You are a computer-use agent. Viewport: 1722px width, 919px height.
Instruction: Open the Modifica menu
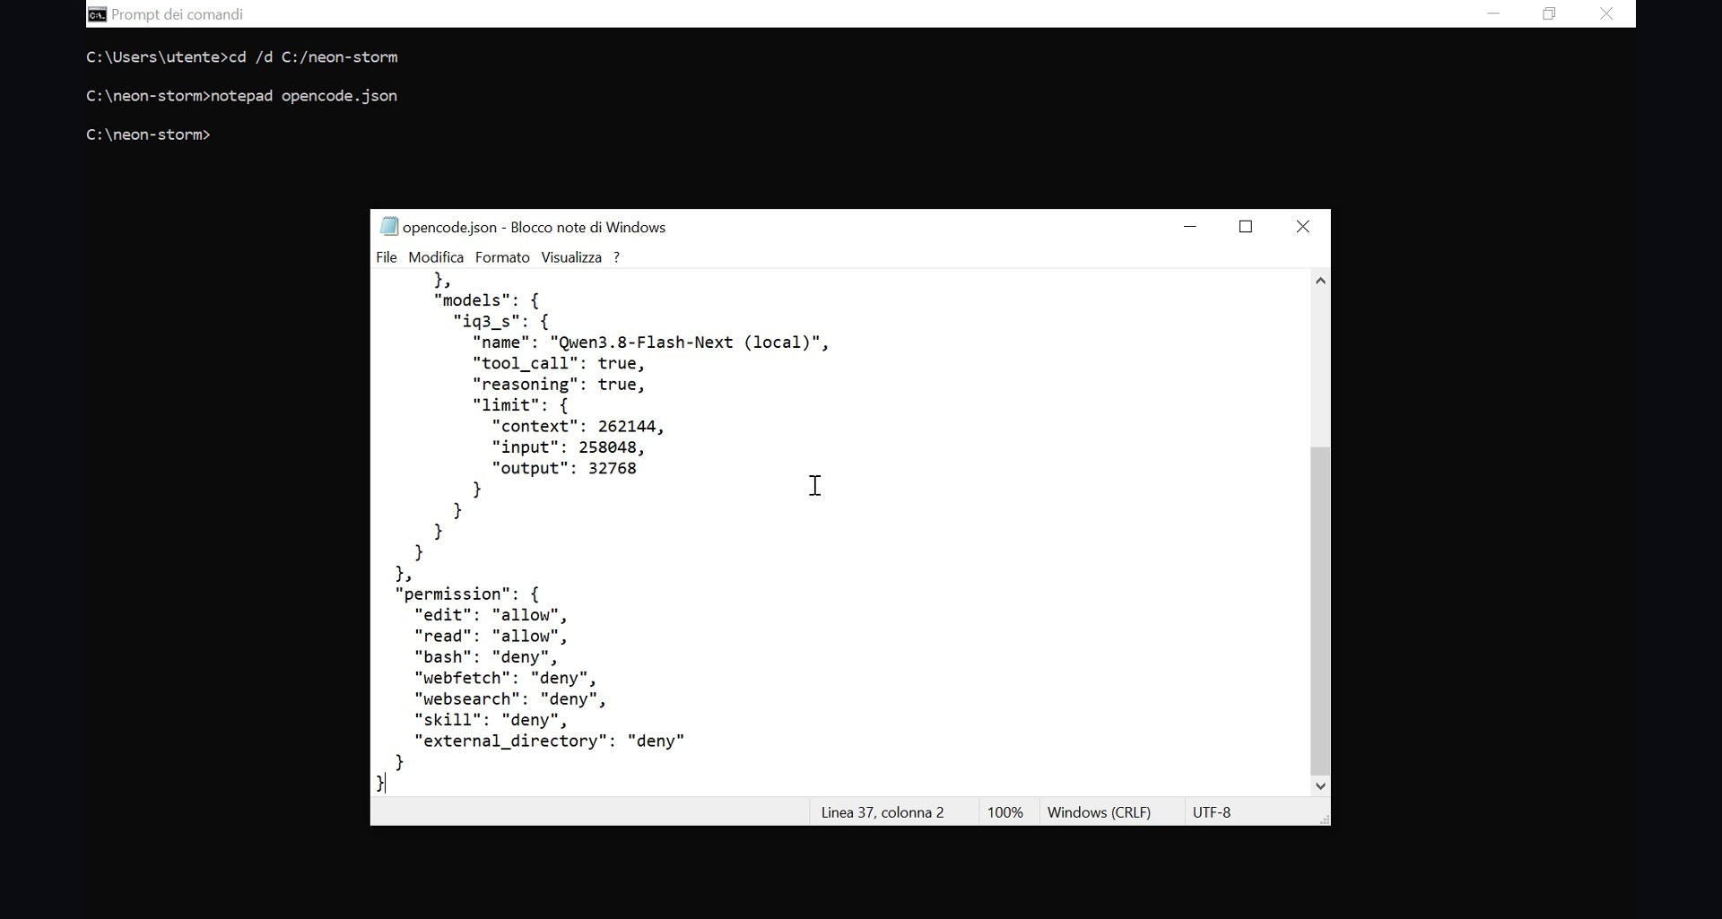(436, 257)
